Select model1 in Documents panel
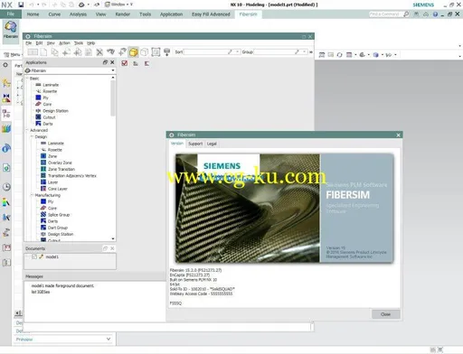This screenshot has width=463, height=354. (52, 256)
